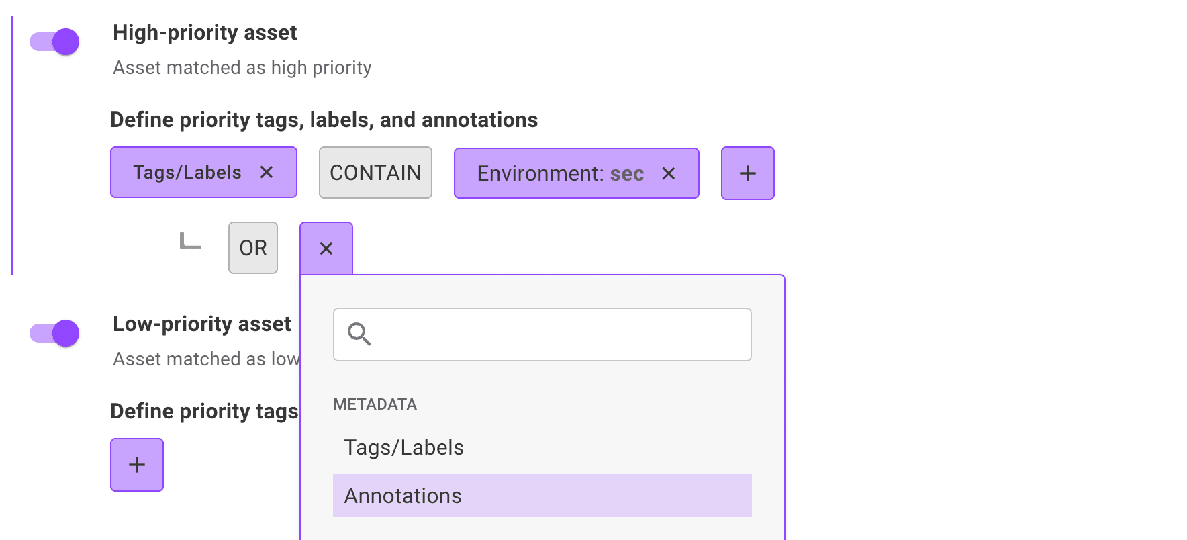Edit the Environment: sec value chip
This screenshot has width=1187, height=540.
[x=560, y=174]
